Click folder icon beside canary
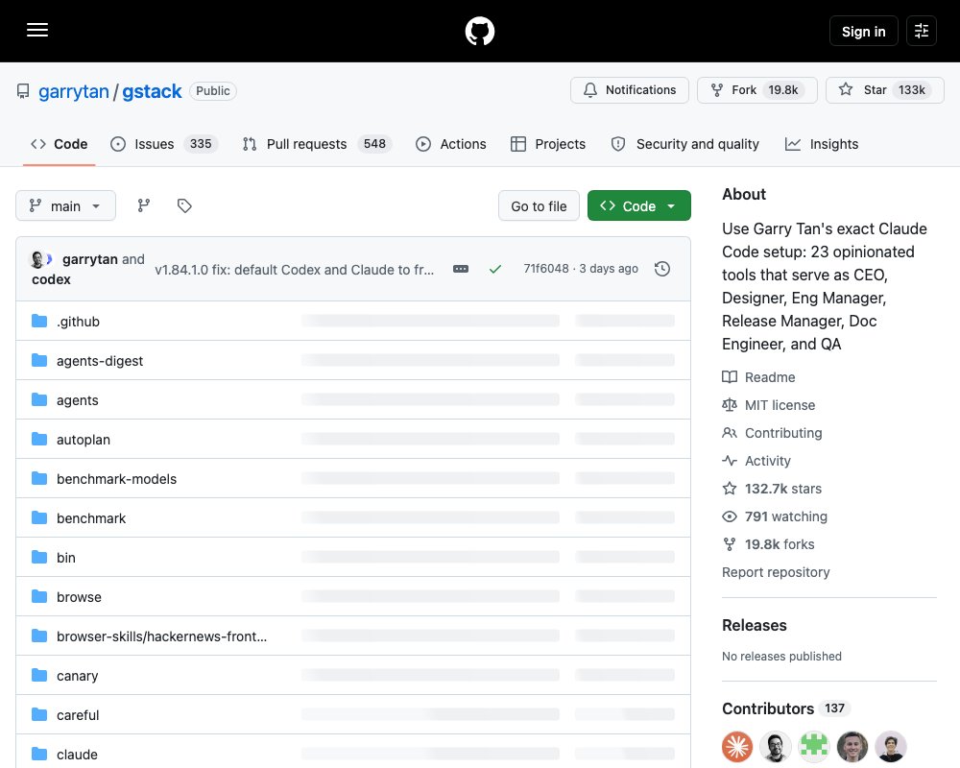 point(39,675)
